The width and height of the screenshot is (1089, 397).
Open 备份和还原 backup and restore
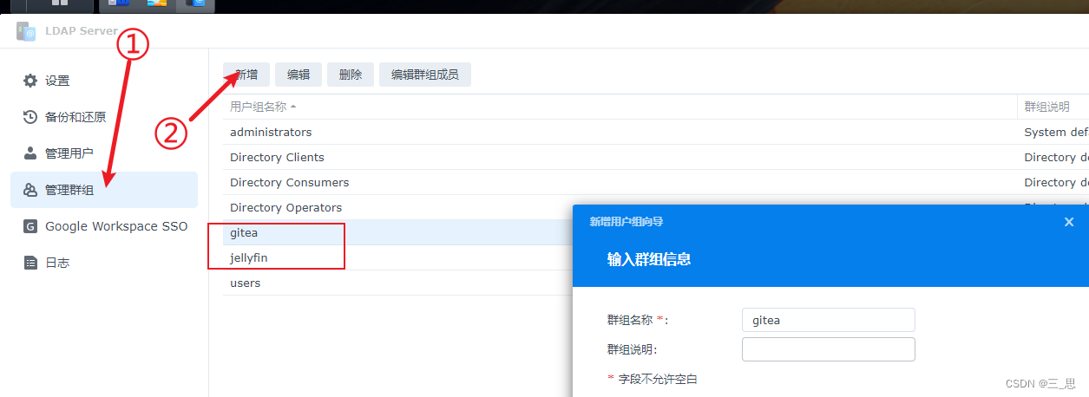coord(104,117)
